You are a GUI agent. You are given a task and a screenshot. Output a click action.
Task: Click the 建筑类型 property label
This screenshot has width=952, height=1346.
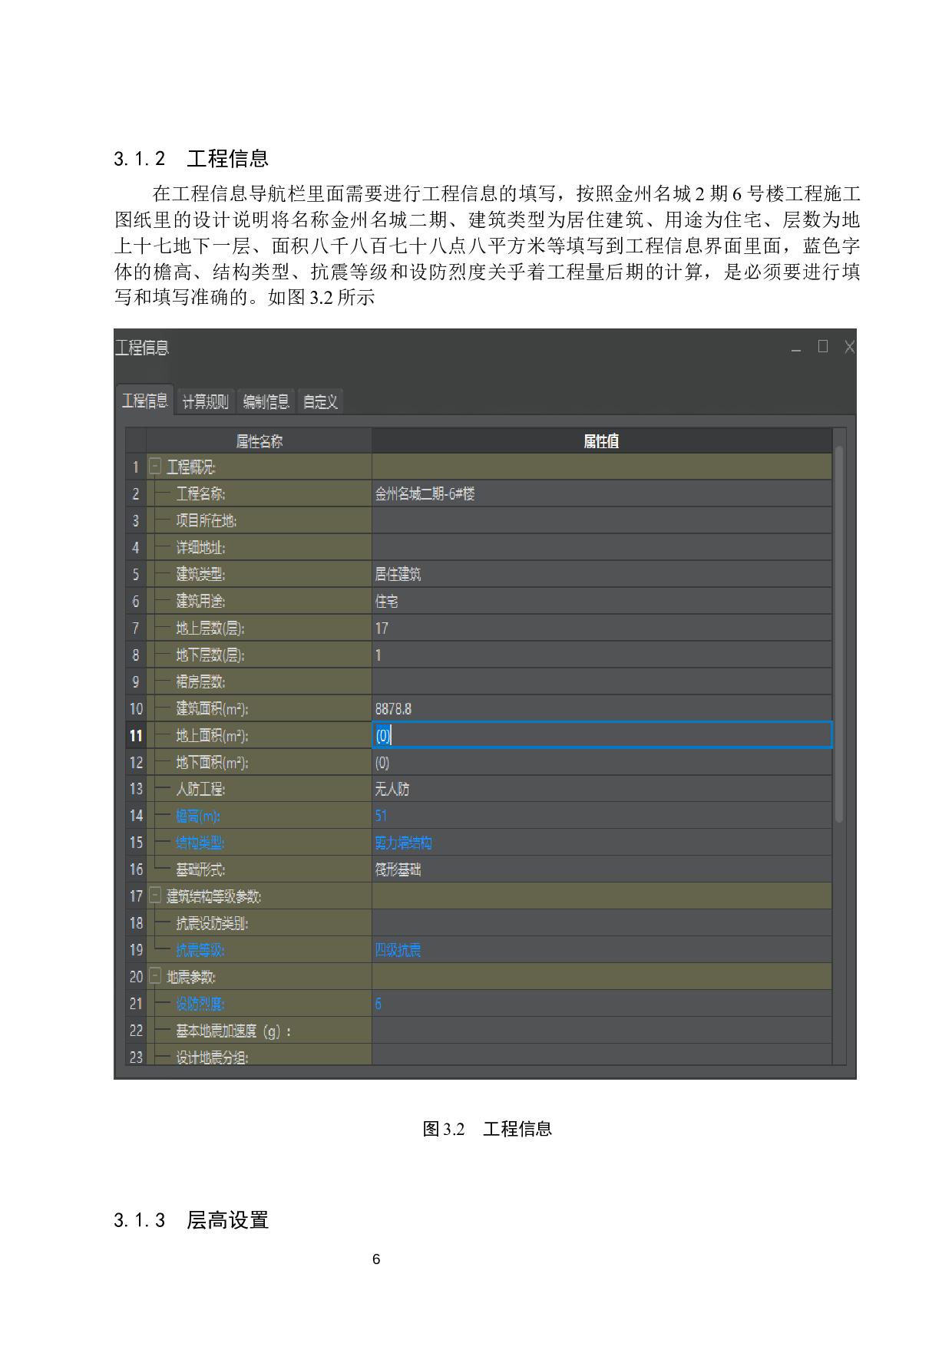coord(200,574)
